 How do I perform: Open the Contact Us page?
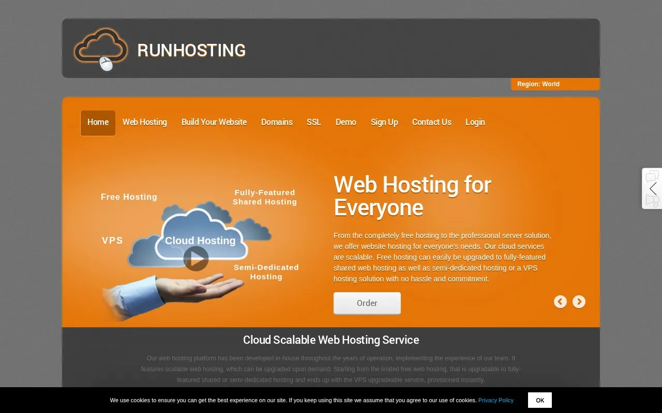(x=432, y=122)
